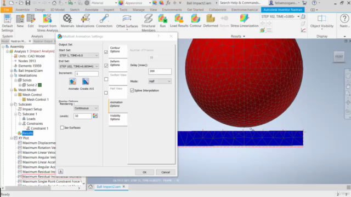351x197 pixels.
Task: Collapse the Mesh Model tree node
Action: click(x=12, y=90)
